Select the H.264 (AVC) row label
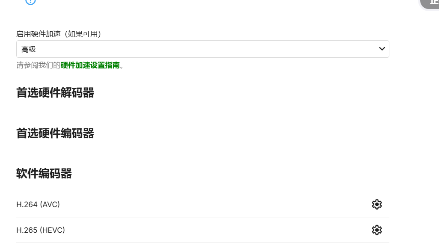Image resolution: width=439 pixels, height=252 pixels. (38, 205)
